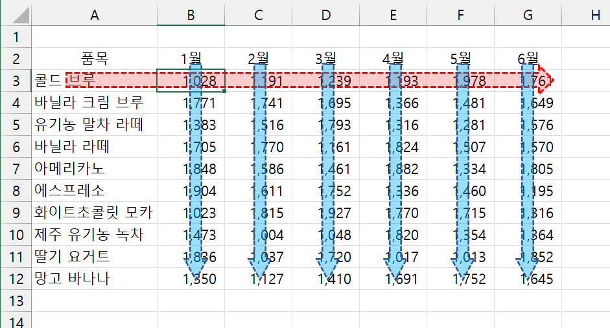Click column H header
The width and height of the screenshot is (610, 328).
coord(595,15)
